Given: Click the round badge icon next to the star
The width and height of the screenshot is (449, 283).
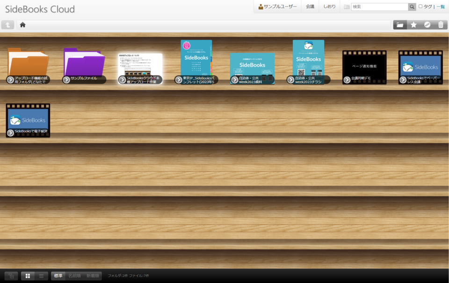Looking at the screenshot, I should [427, 25].
